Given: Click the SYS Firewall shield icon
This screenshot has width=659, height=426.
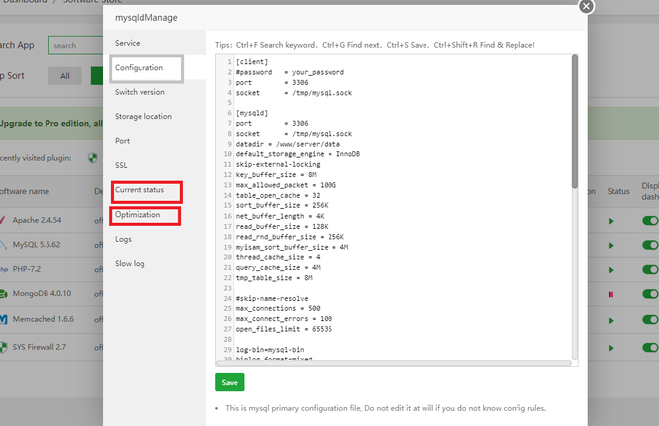Looking at the screenshot, I should click(x=4, y=347).
